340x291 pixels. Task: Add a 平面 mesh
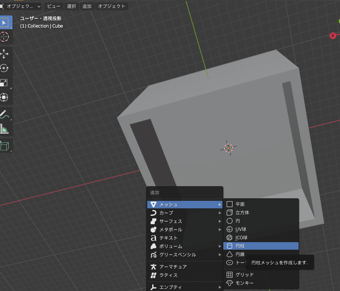tap(261, 204)
